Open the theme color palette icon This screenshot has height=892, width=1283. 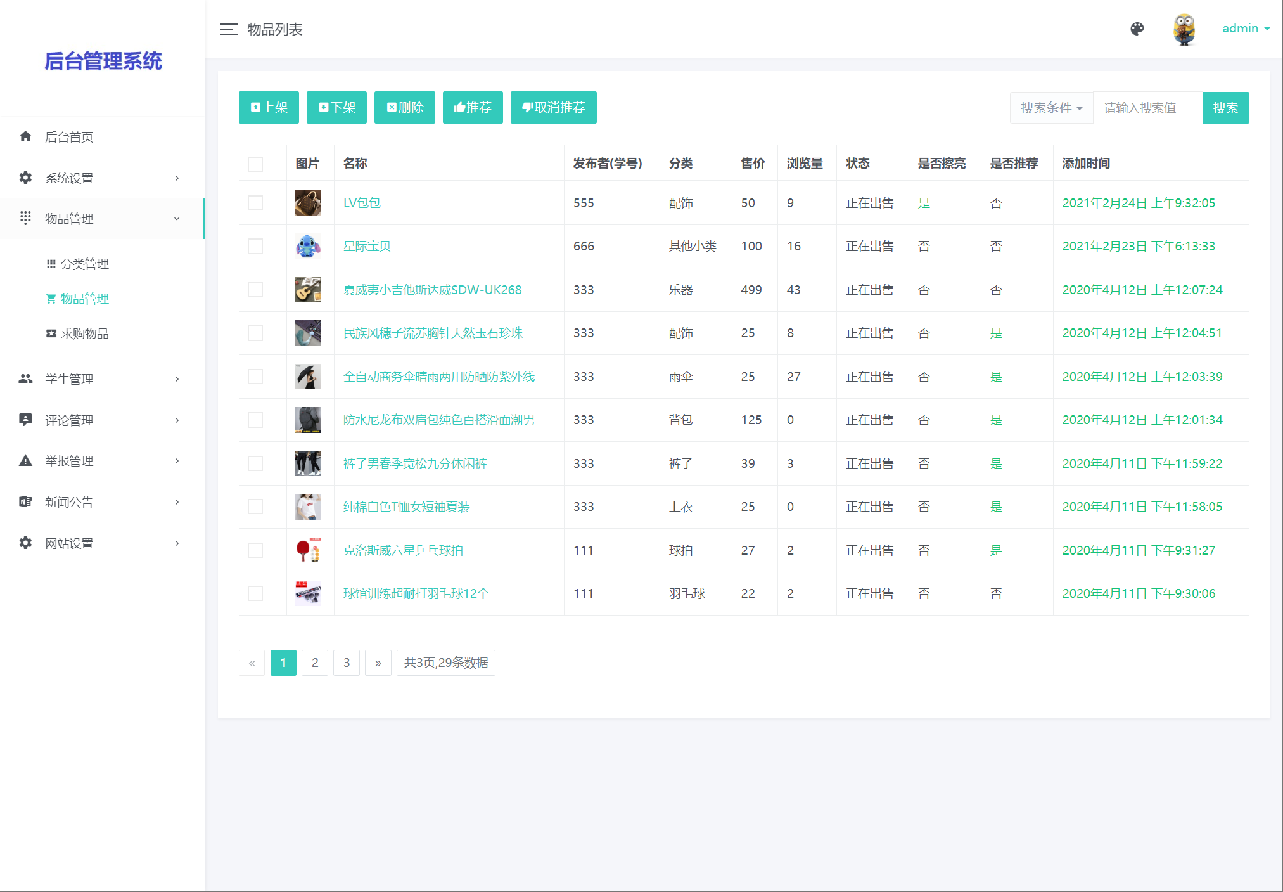pyautogui.click(x=1137, y=29)
